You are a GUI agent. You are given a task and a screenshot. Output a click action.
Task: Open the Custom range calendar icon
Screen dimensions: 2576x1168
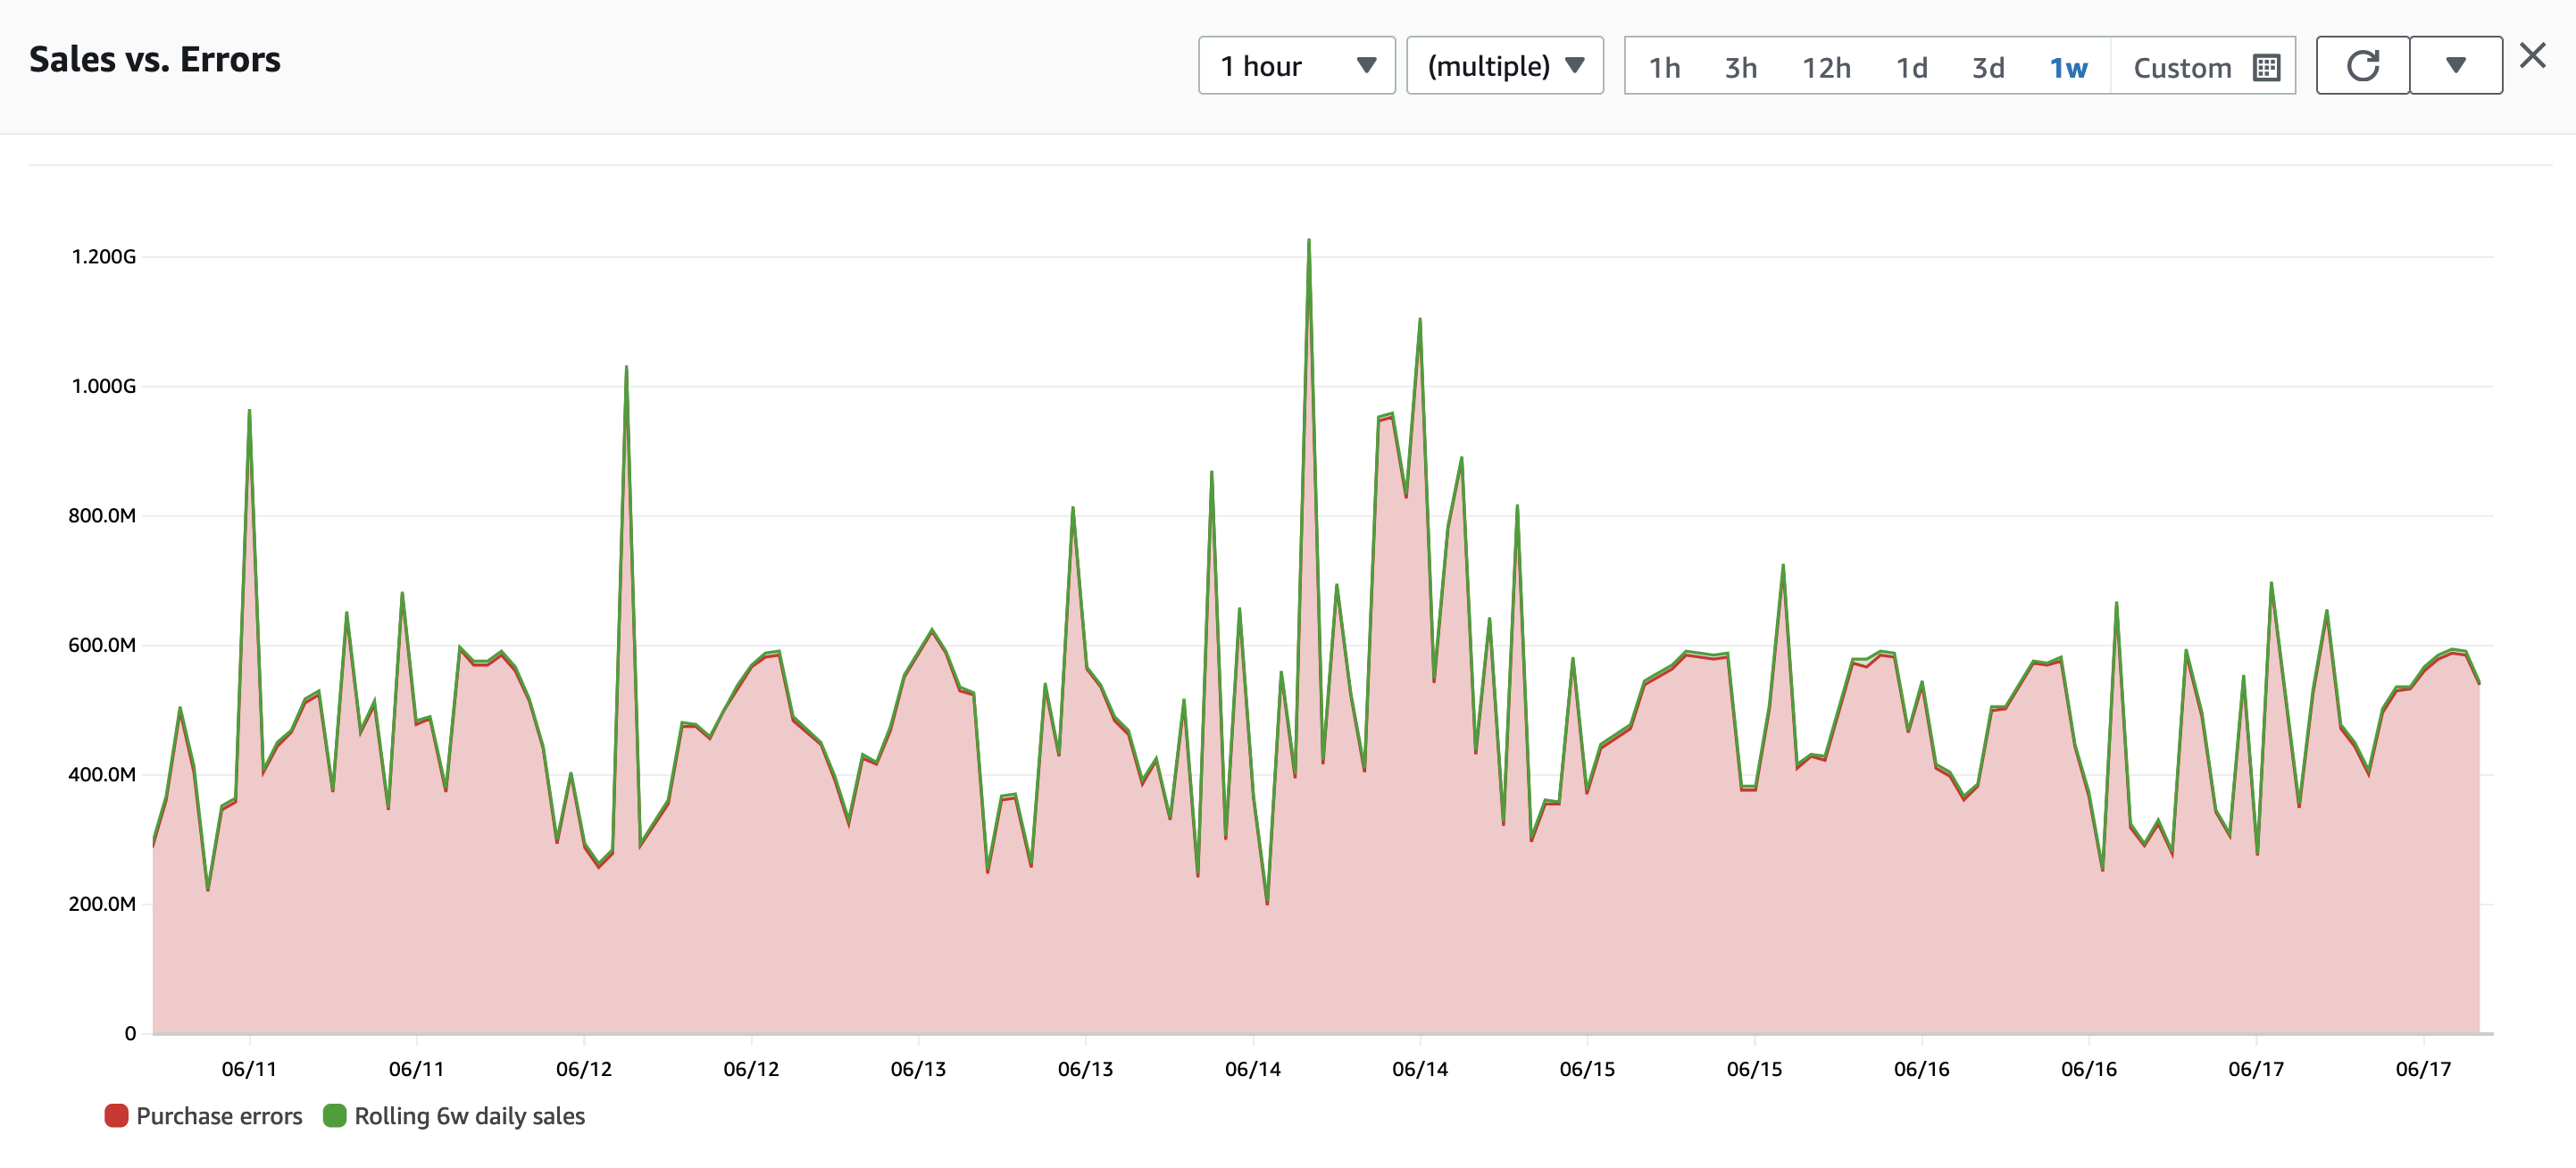click(x=2266, y=68)
